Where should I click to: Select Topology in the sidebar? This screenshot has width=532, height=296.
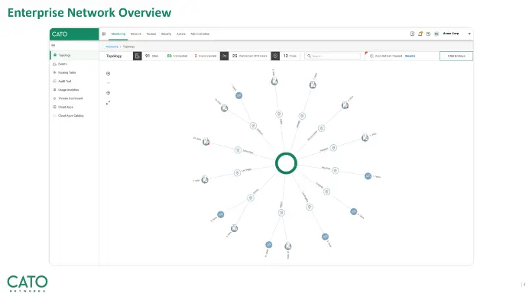click(74, 55)
